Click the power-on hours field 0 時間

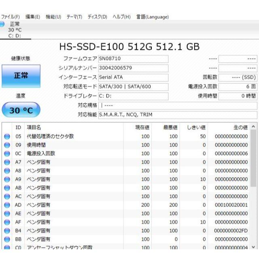pyautogui.click(x=238, y=96)
